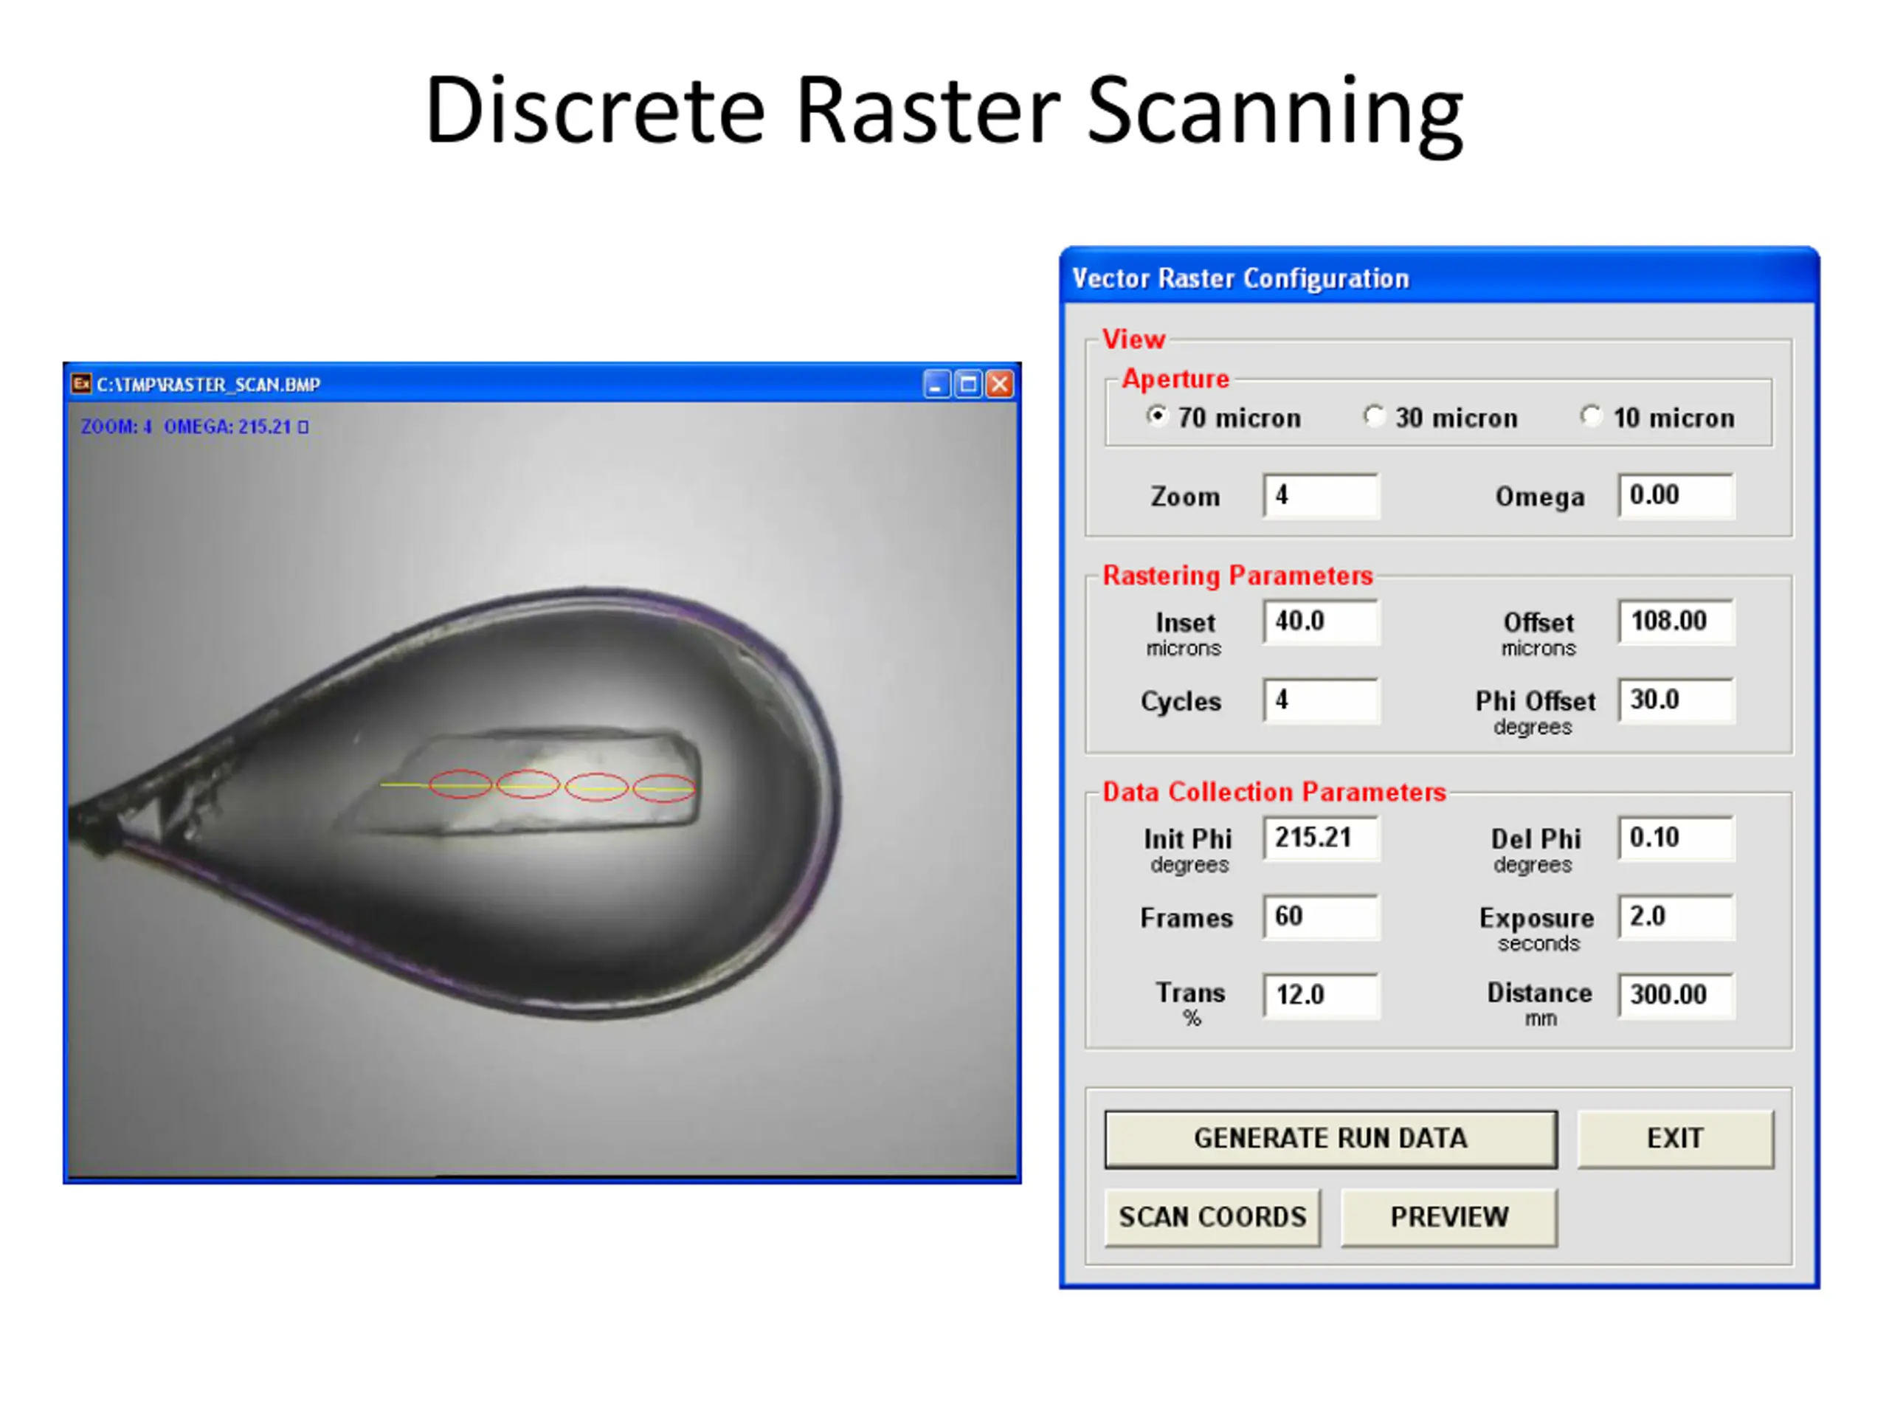1889x1417 pixels.
Task: Click the GENERATE RUN DATA button
Action: [1330, 1139]
